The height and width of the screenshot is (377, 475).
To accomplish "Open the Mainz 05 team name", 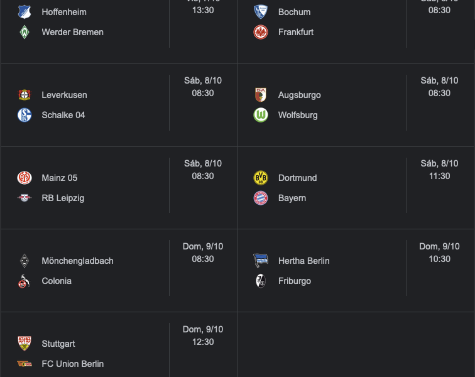I will [x=59, y=178].
